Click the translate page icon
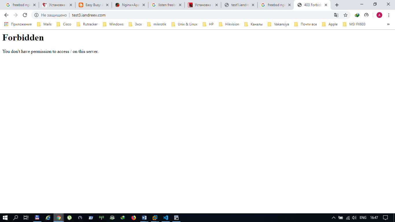395x222 pixels. click(336, 15)
